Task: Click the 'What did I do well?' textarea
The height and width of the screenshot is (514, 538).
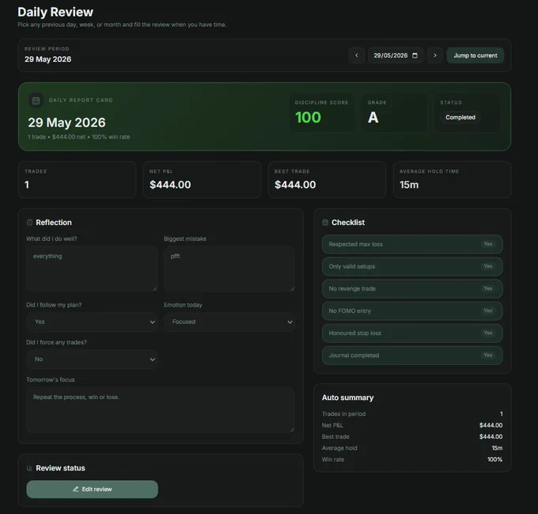Action: click(x=92, y=268)
